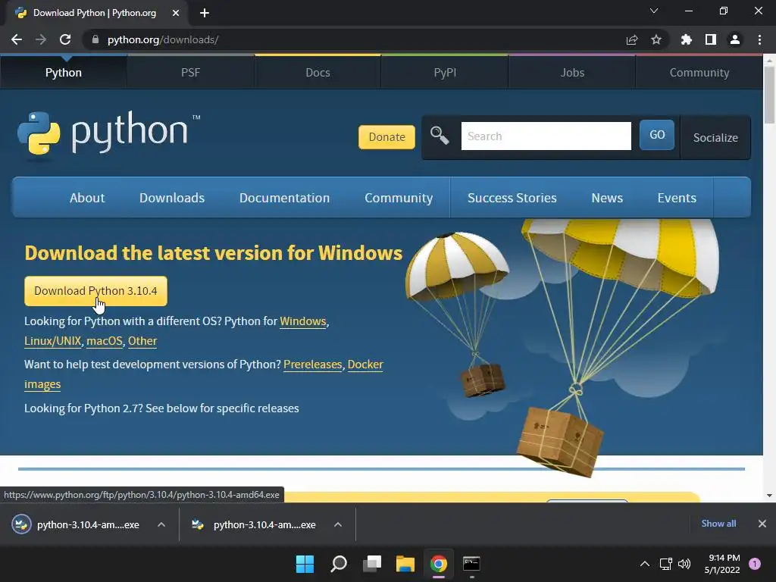
Task: Select the PyPI top tab
Action: [445, 73]
